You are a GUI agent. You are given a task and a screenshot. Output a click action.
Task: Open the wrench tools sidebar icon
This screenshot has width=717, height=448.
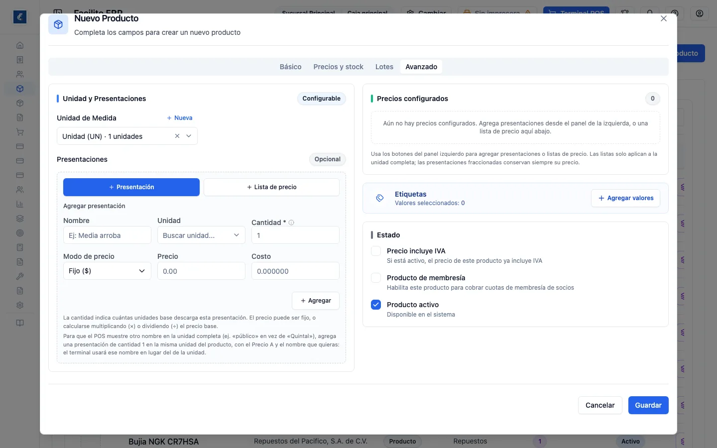point(20,276)
